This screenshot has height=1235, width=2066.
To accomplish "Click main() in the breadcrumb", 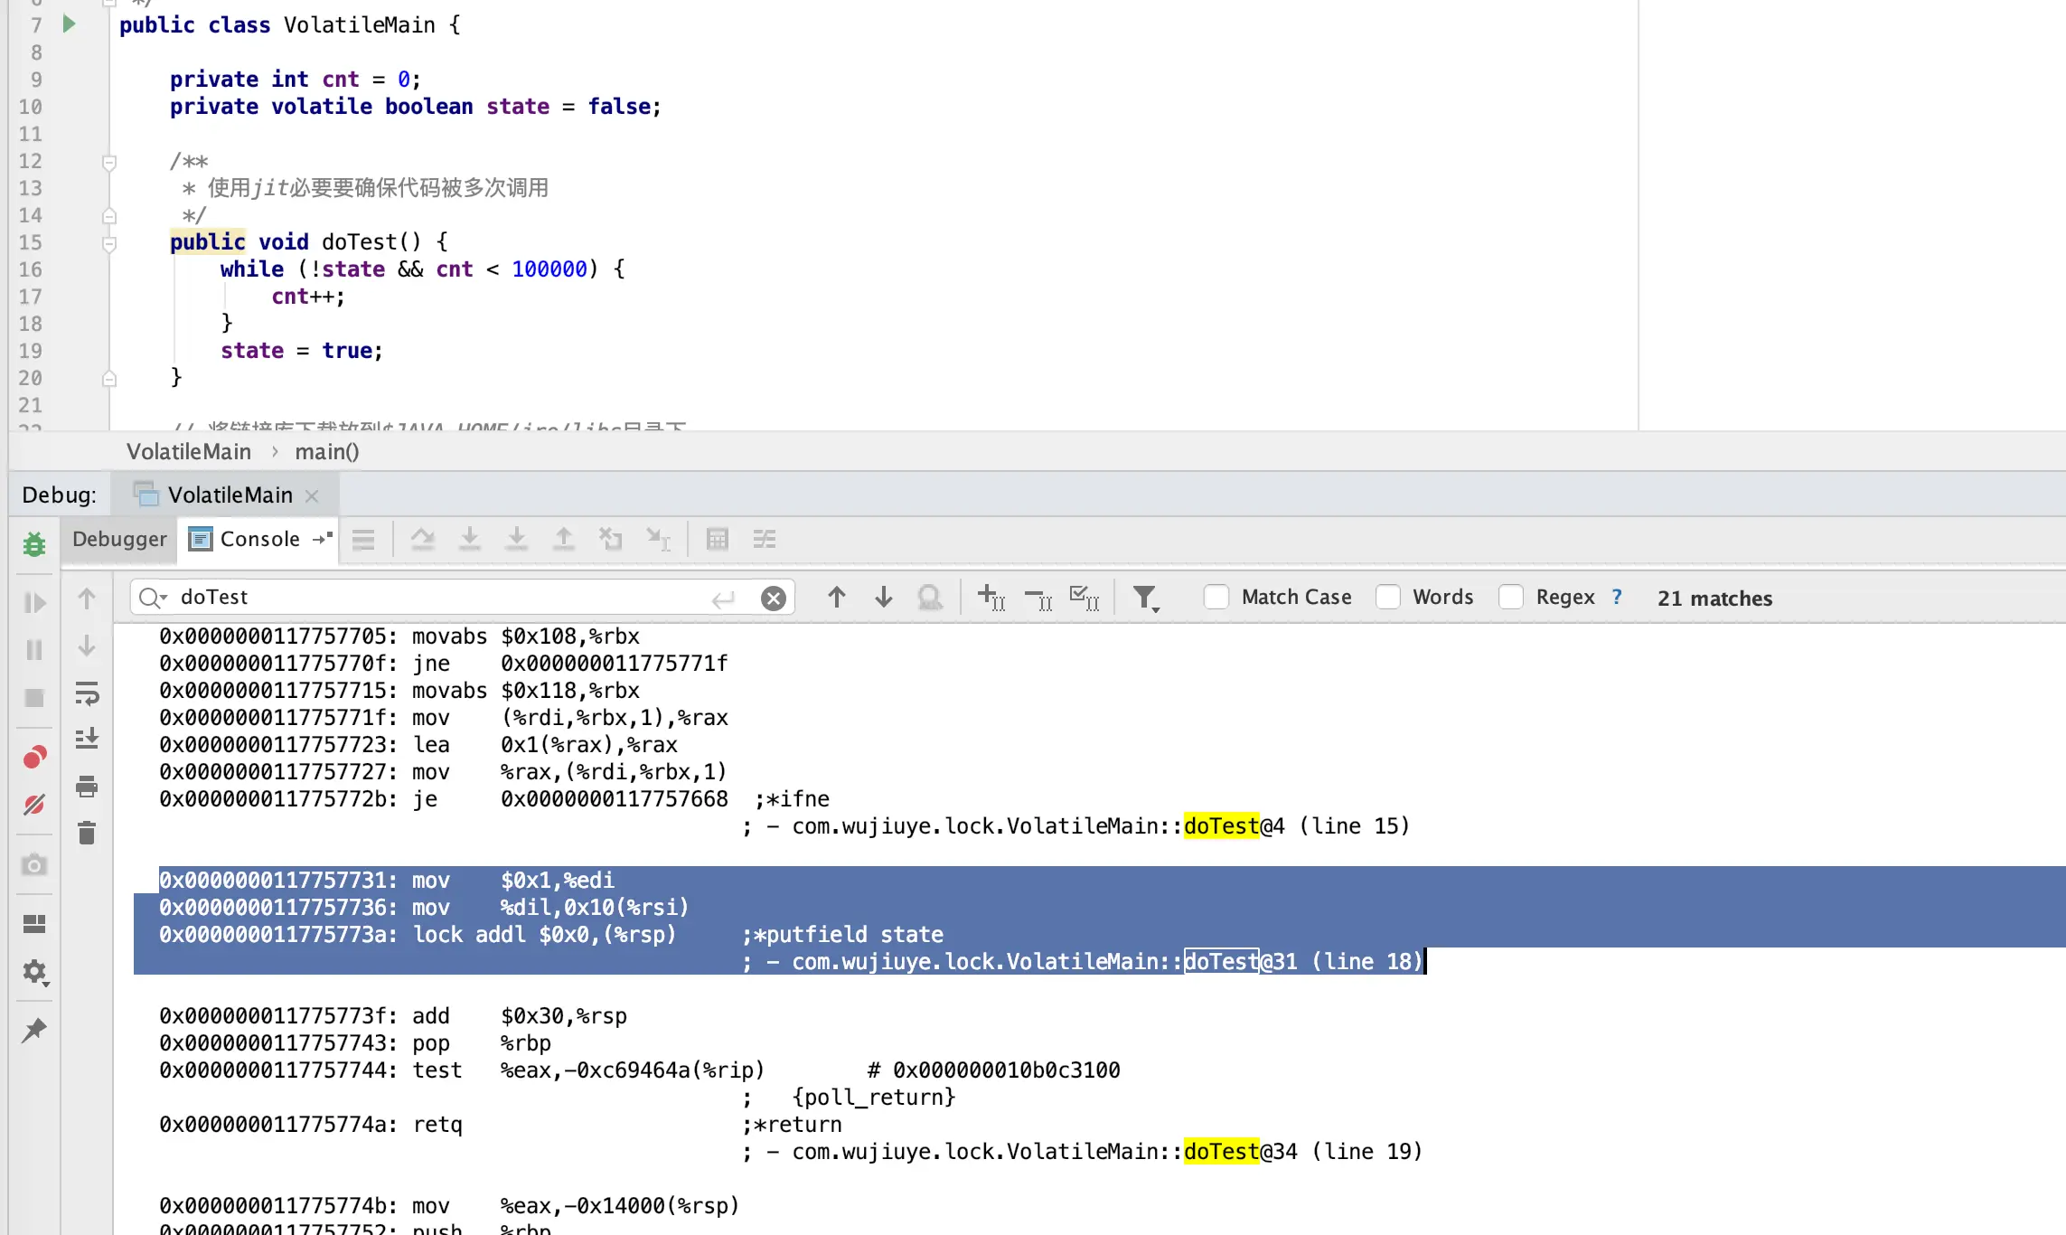I will pyautogui.click(x=326, y=452).
